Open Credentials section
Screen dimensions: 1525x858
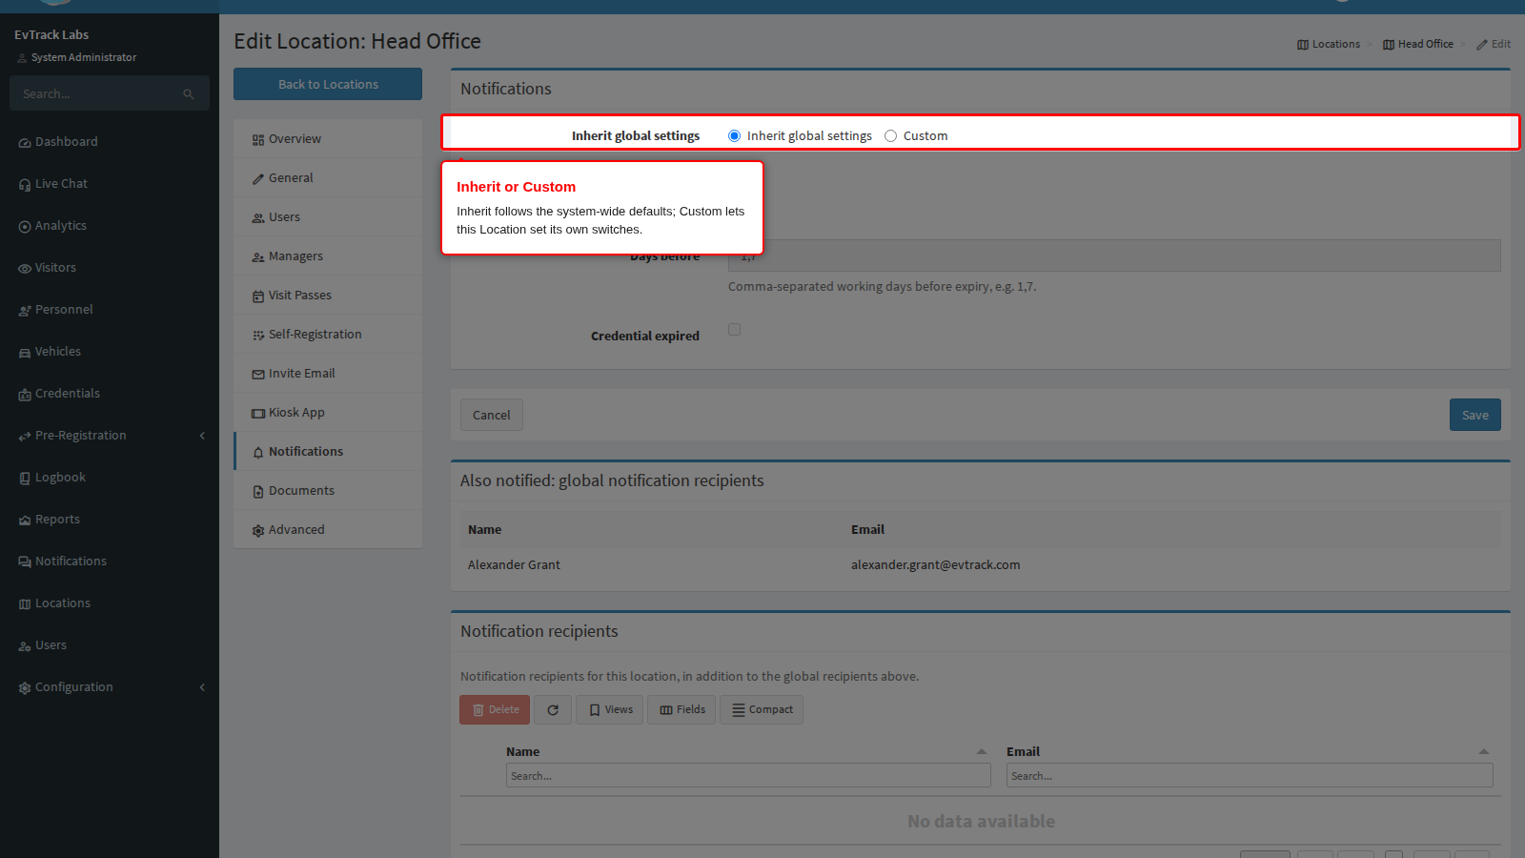pos(59,394)
